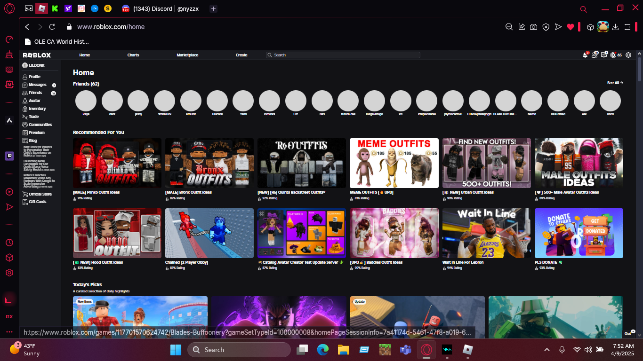This screenshot has width=643, height=361.
Task: Open Twitch in Opera sidebar
Action: (9, 157)
